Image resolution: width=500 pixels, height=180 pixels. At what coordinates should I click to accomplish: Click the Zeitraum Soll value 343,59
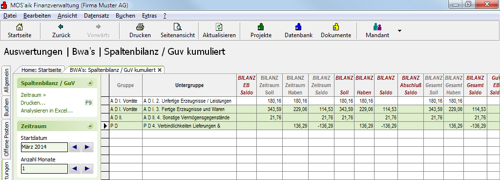point(270,109)
